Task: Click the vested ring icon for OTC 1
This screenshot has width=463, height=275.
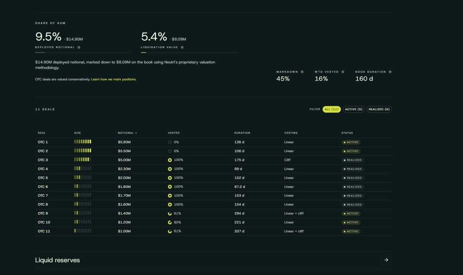Action: [x=170, y=142]
